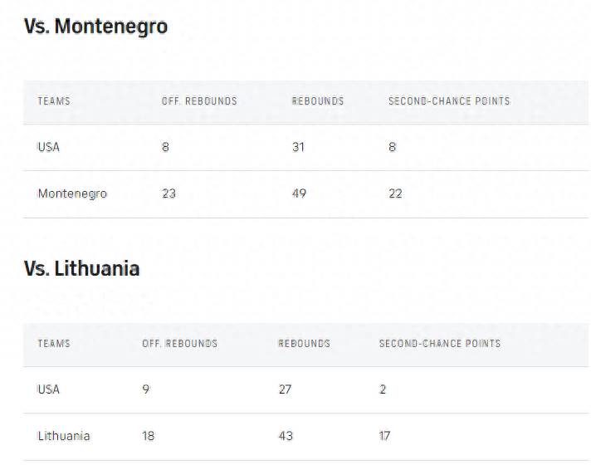This screenshot has height=465, width=591.
Task: Select SECOND-CHANCE POINTS header in Montenegro table
Action: click(x=449, y=101)
